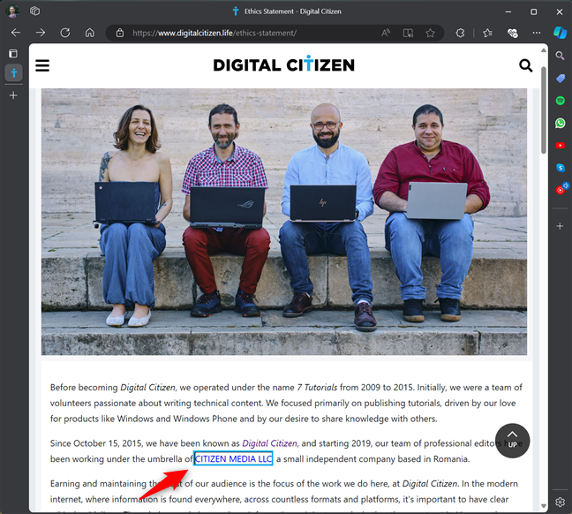
Task: Customize sidebar with the plus button
Action: [560, 226]
